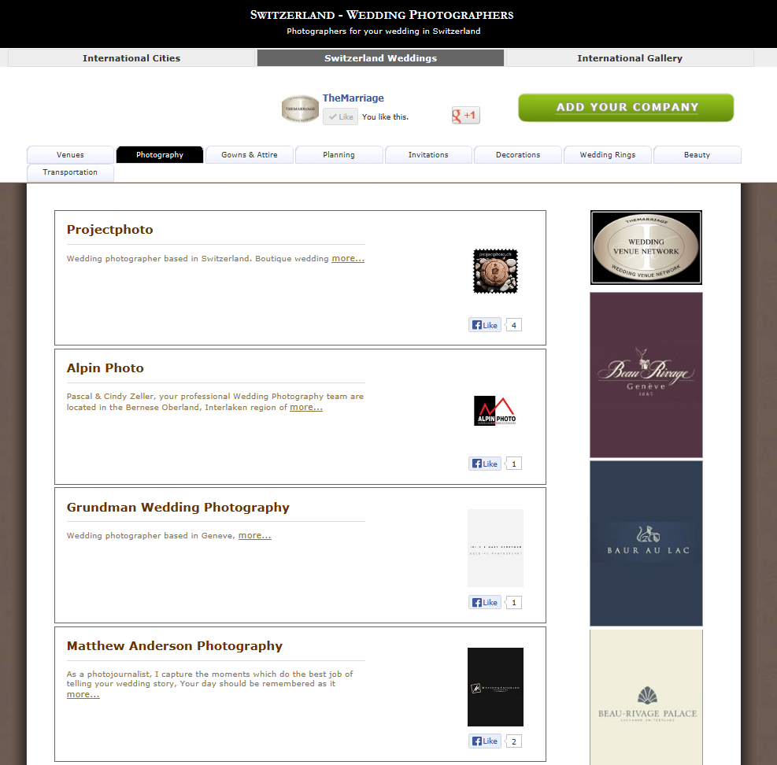Click the Google +1 button
The width and height of the screenshot is (777, 765).
click(465, 116)
